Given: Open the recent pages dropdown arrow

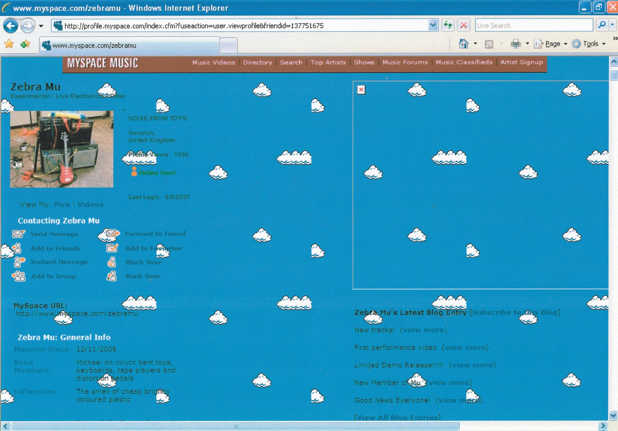Looking at the screenshot, I should pyautogui.click(x=41, y=26).
